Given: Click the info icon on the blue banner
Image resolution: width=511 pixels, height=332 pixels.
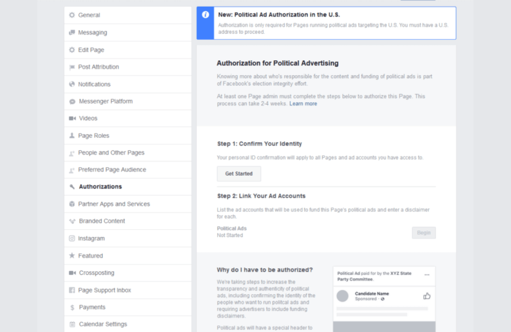Looking at the screenshot, I should click(x=204, y=14).
